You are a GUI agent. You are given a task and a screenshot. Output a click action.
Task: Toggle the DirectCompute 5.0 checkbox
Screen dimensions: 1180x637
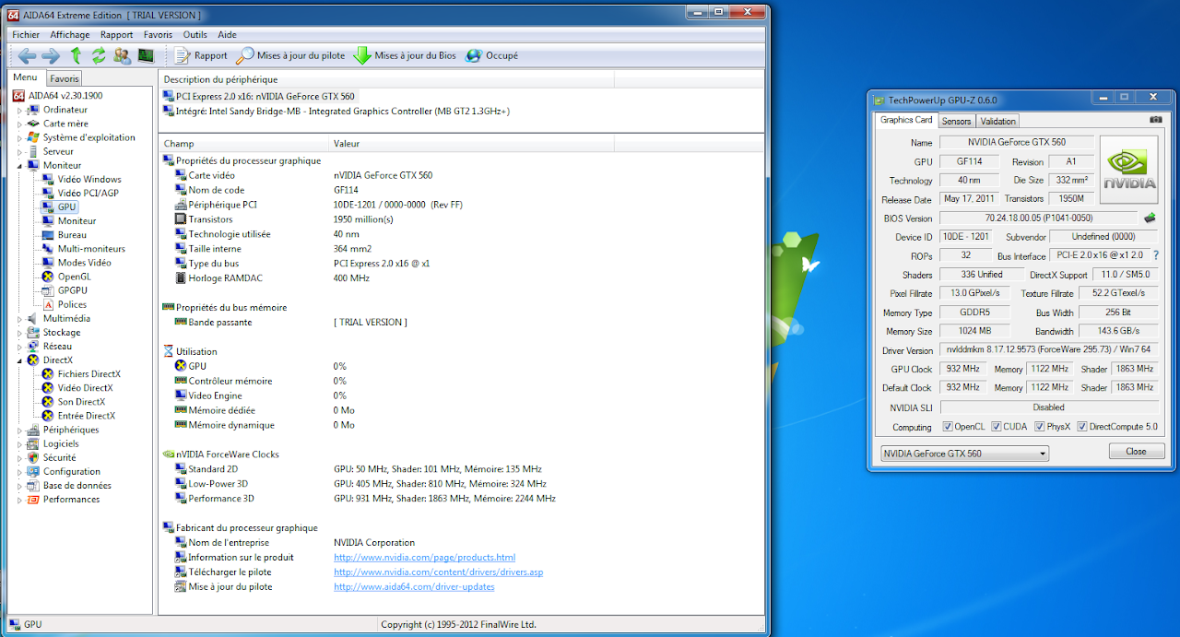coord(1081,427)
